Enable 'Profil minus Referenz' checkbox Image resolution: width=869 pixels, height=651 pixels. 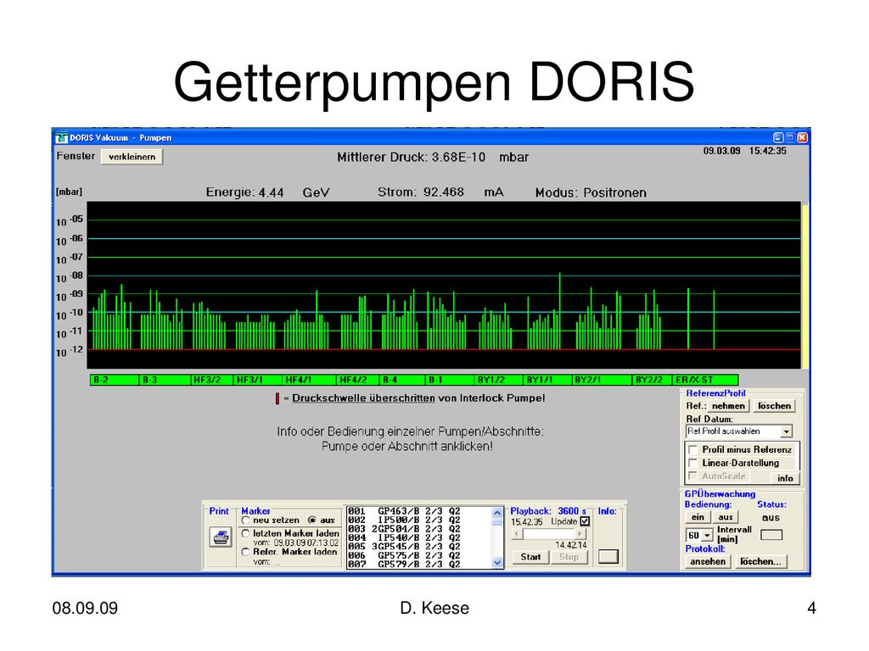(x=692, y=449)
